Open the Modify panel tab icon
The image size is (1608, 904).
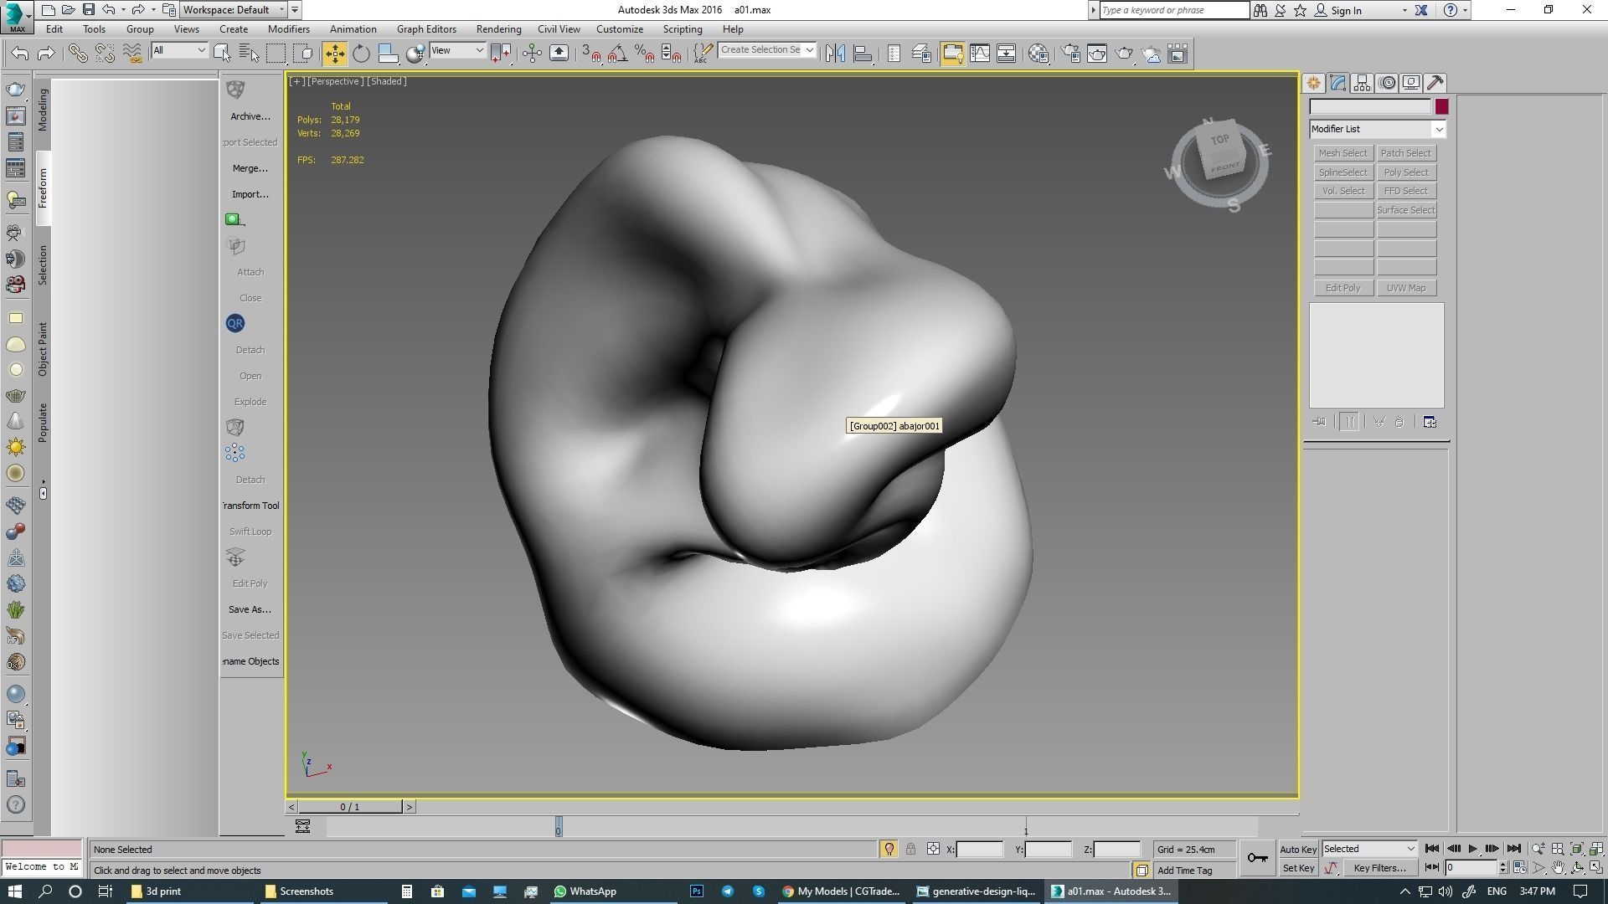[x=1337, y=83]
